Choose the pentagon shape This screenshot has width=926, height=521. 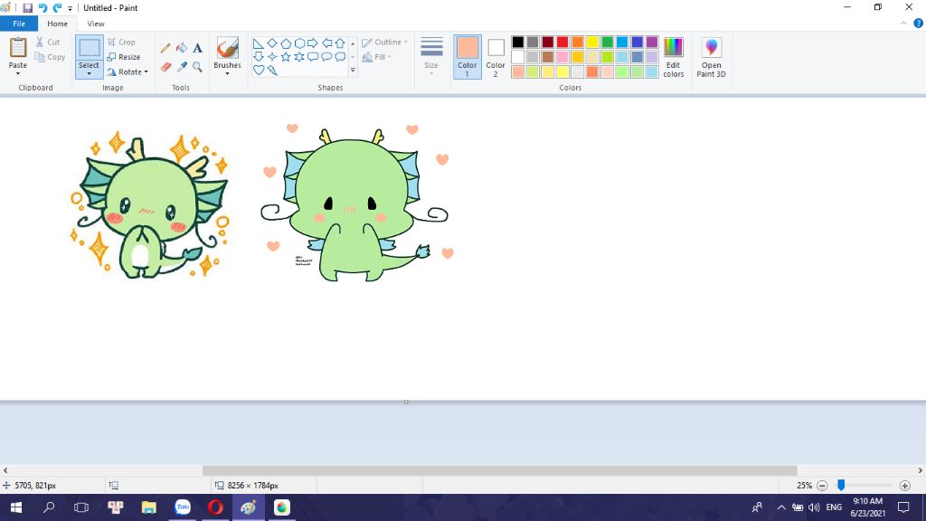point(285,43)
